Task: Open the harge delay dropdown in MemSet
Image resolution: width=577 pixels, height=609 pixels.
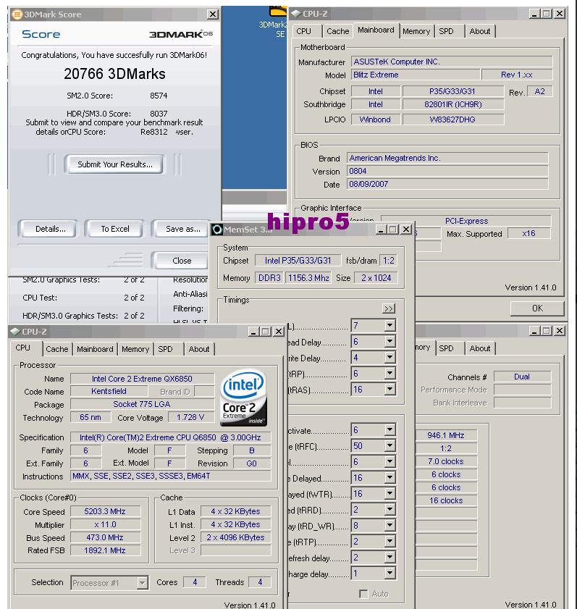Action: (389, 574)
